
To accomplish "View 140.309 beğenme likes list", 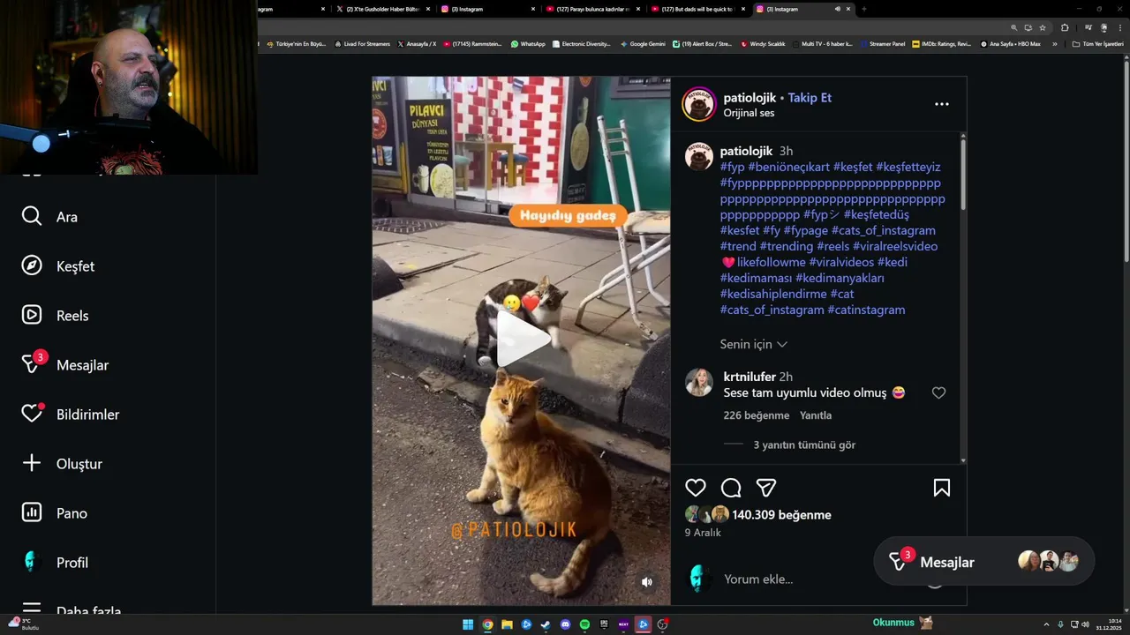I will coord(781,515).
